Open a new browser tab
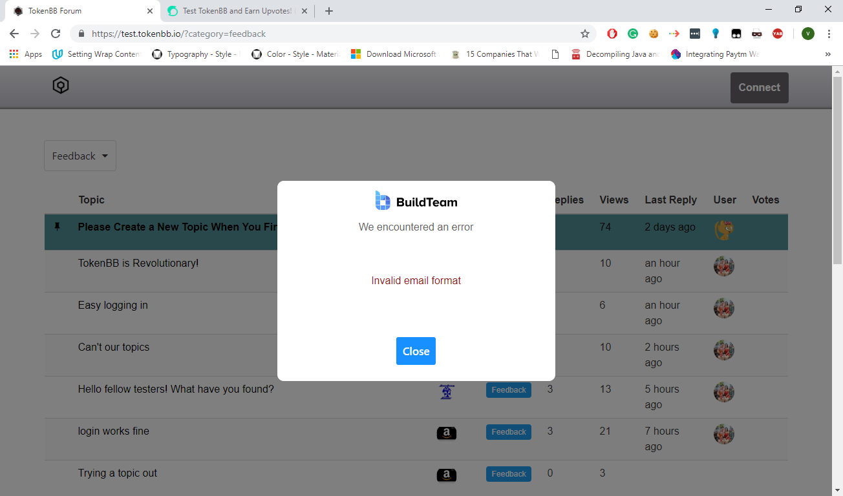 click(x=329, y=11)
